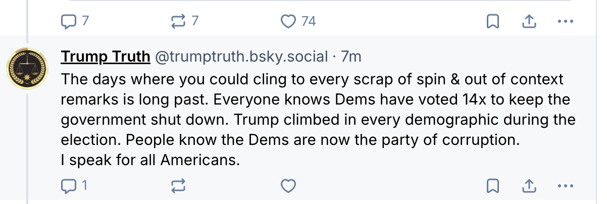
Task: Open the Trump Truth avatar with scales emblem
Action: (x=26, y=68)
